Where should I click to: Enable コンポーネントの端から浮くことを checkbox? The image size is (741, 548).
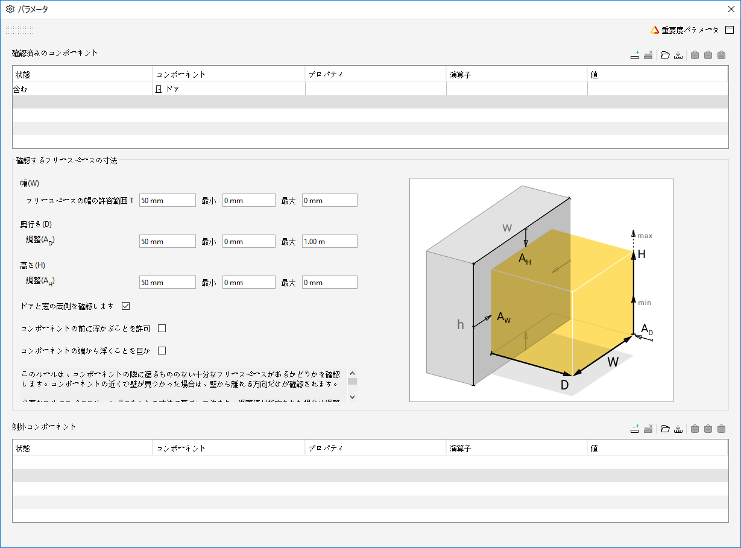tap(162, 350)
